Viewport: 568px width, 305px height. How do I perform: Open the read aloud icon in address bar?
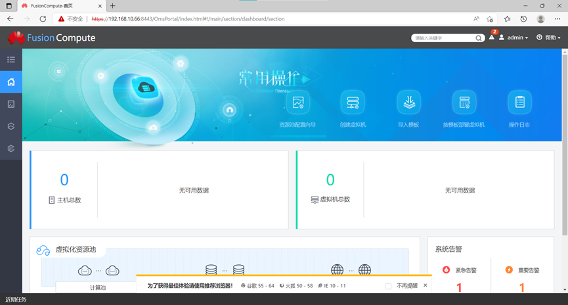(476, 19)
